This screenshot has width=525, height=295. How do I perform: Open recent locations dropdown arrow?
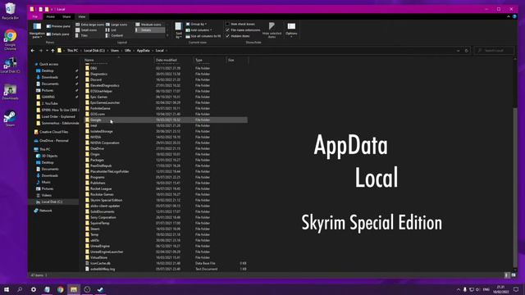coord(47,51)
